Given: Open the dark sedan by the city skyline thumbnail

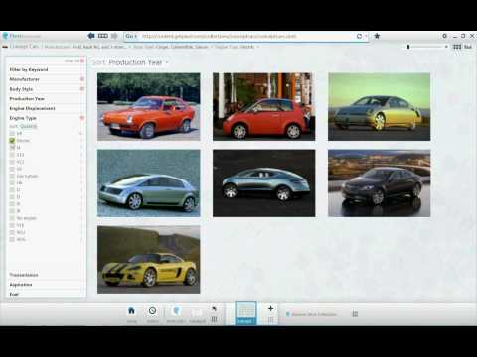Looking at the screenshot, I should pos(380,183).
